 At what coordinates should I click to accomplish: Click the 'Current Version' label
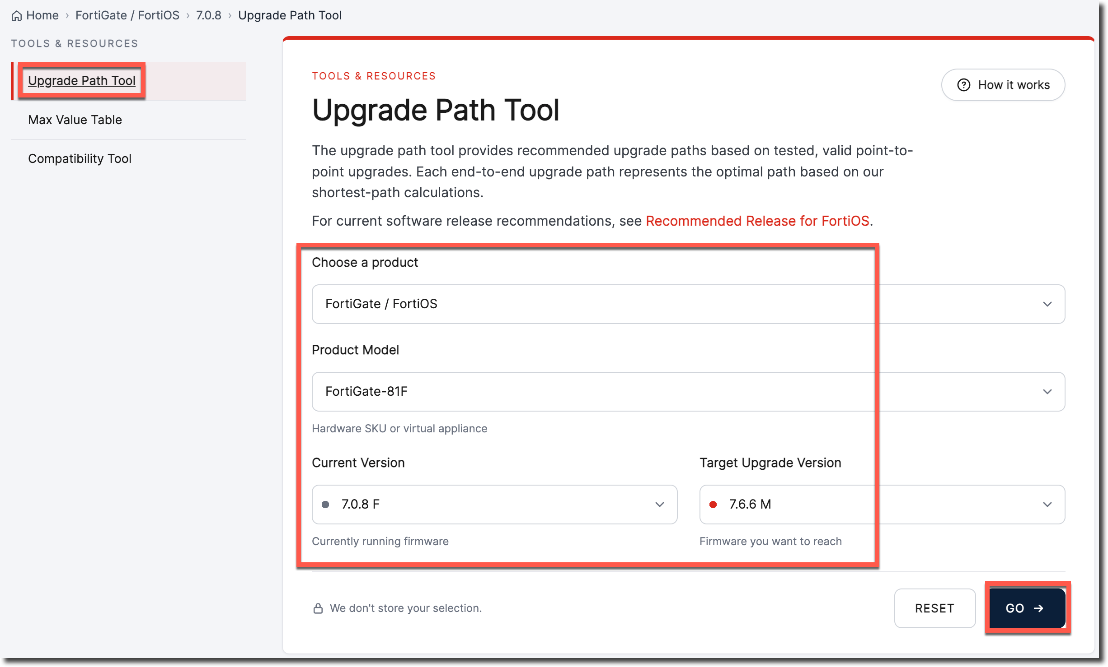point(358,463)
